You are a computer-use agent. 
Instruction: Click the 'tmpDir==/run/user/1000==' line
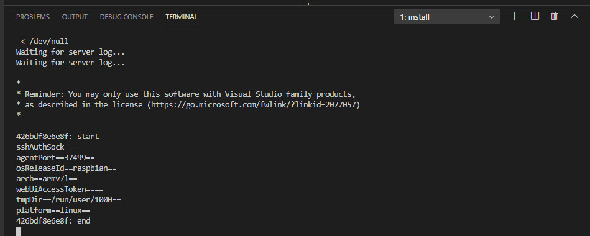(68, 200)
